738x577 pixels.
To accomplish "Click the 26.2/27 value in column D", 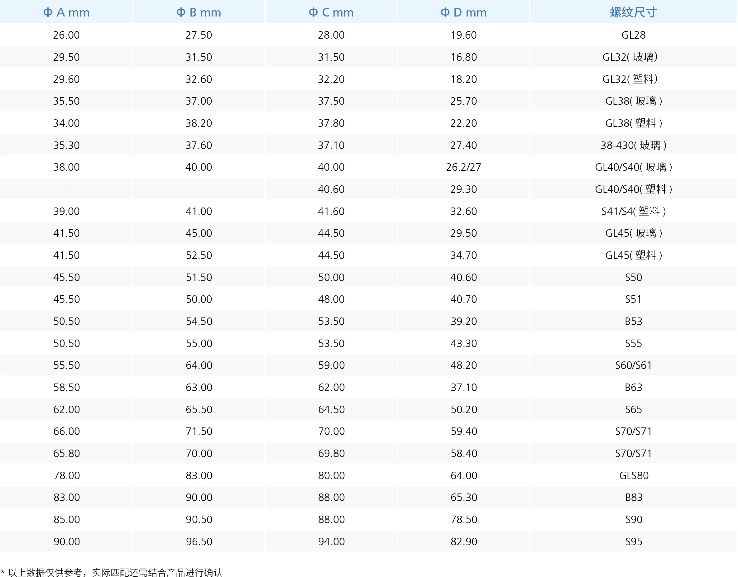I will (464, 167).
